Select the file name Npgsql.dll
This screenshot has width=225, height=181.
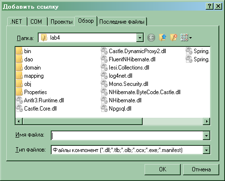(120, 109)
